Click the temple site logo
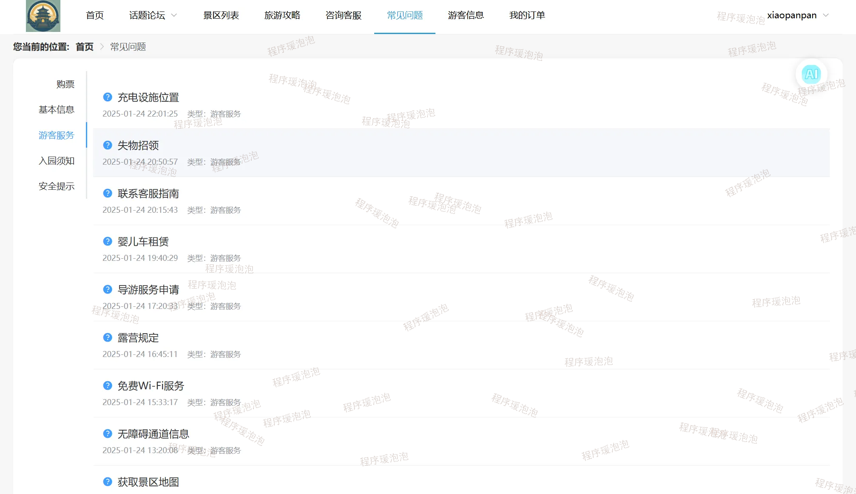The width and height of the screenshot is (856, 494). (43, 16)
